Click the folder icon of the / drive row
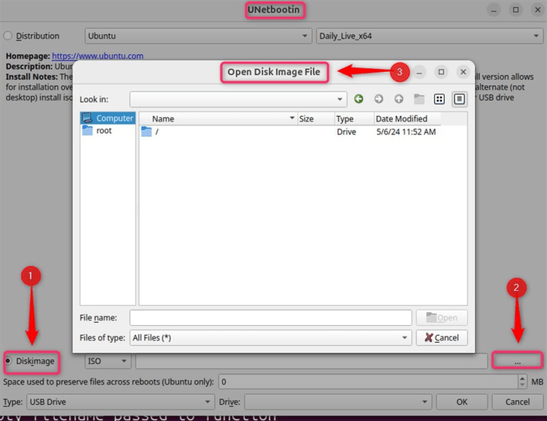This screenshot has width=547, height=421. 147,132
